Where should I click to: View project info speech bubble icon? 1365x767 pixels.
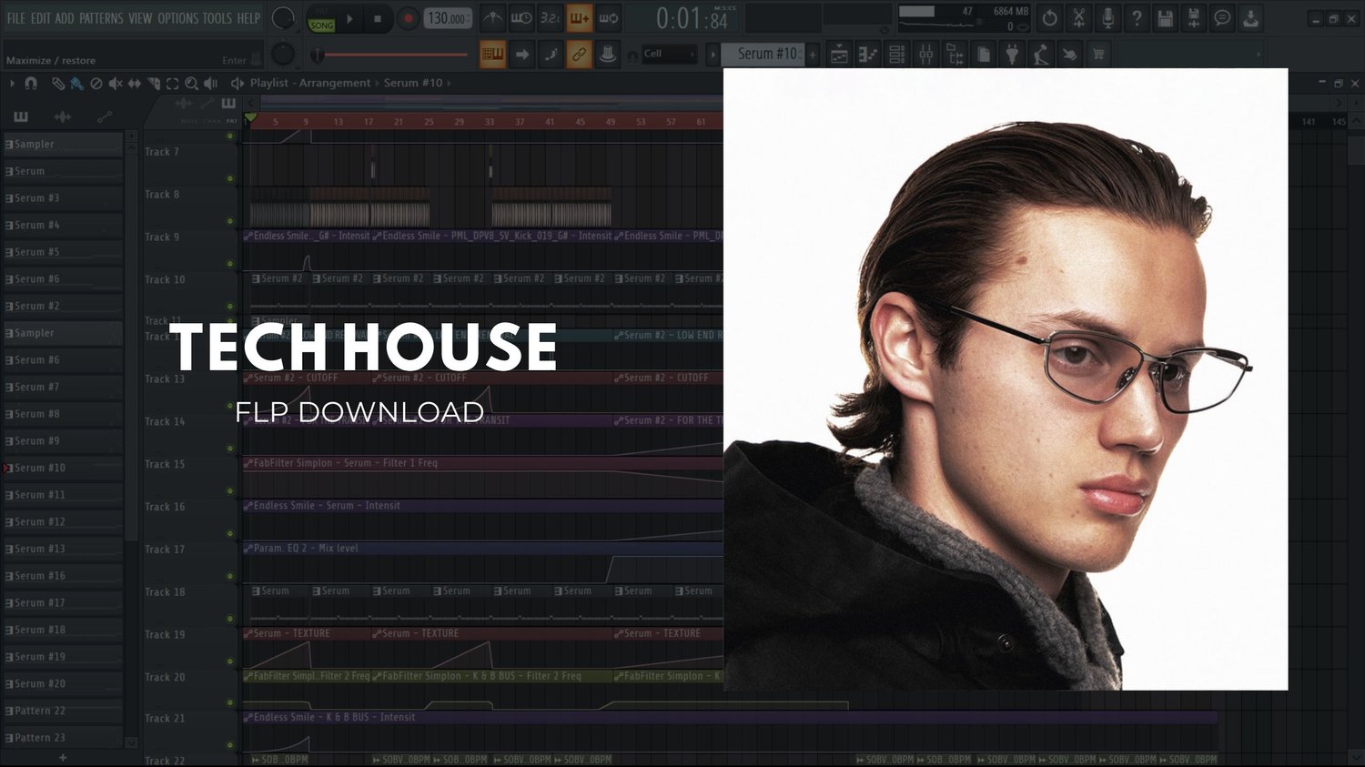(x=1222, y=18)
